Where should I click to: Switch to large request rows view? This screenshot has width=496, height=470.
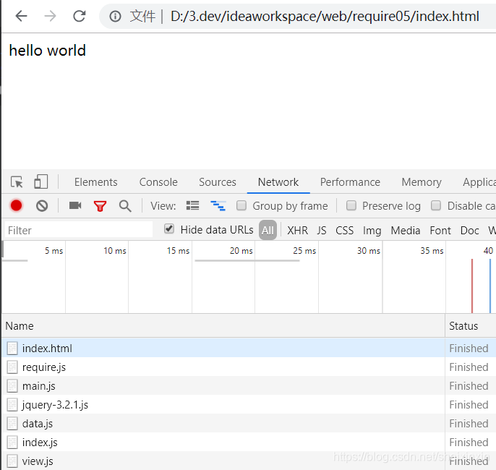point(192,205)
